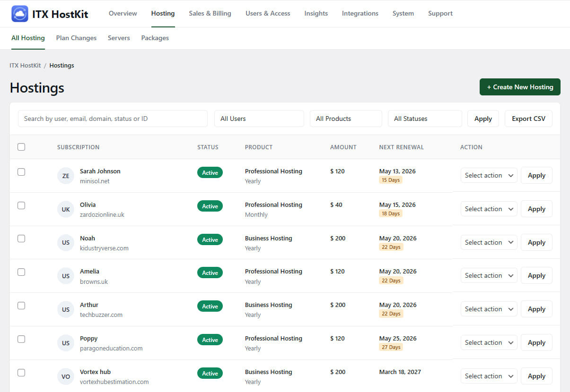Switch to the Servers tab
The image size is (570, 392).
(x=119, y=38)
